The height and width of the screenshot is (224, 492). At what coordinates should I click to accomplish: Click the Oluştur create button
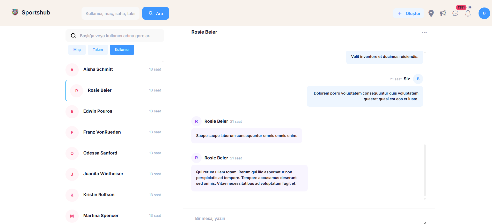point(409,13)
